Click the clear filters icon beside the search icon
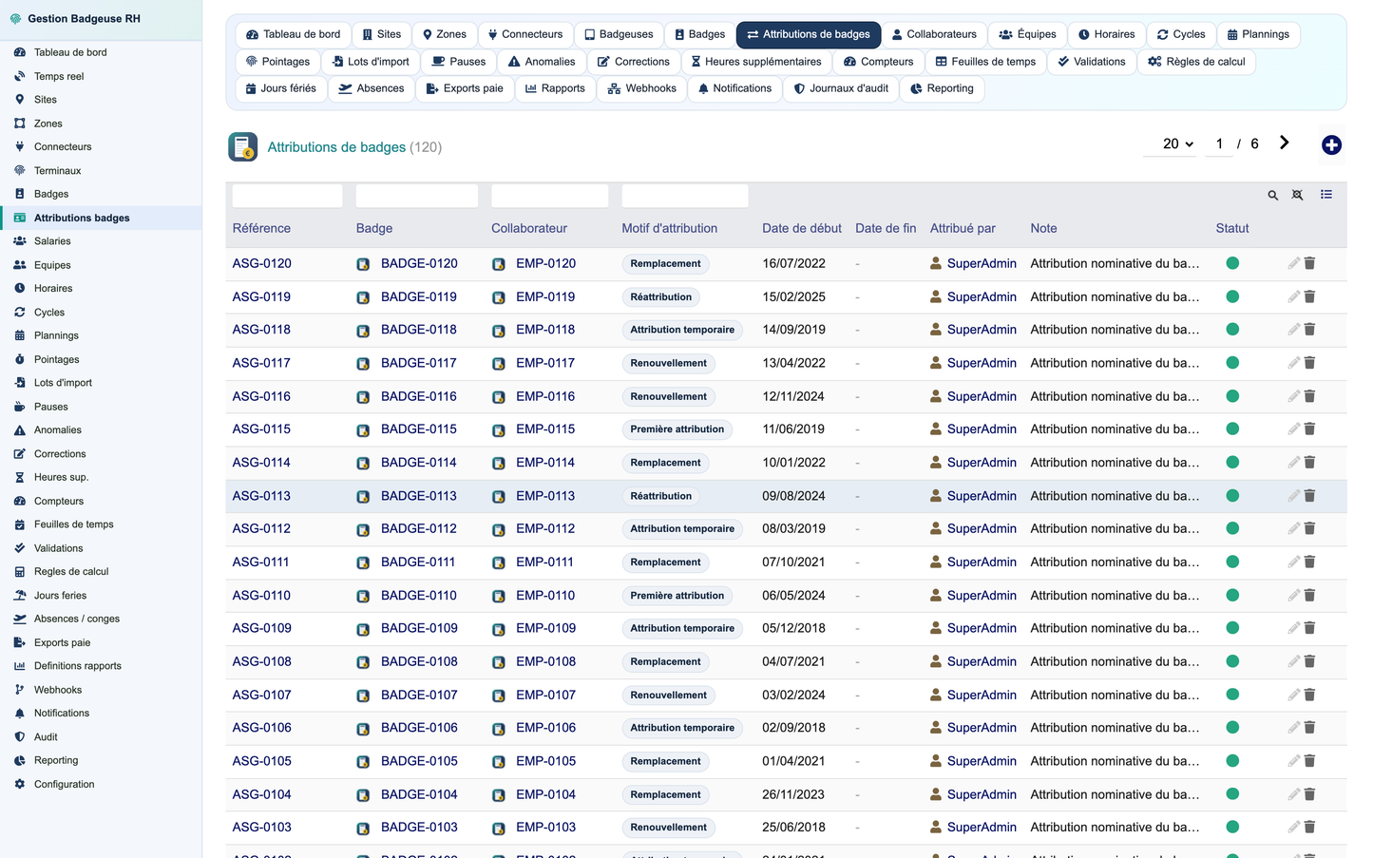This screenshot has height=858, width=1373. coord(1297,195)
